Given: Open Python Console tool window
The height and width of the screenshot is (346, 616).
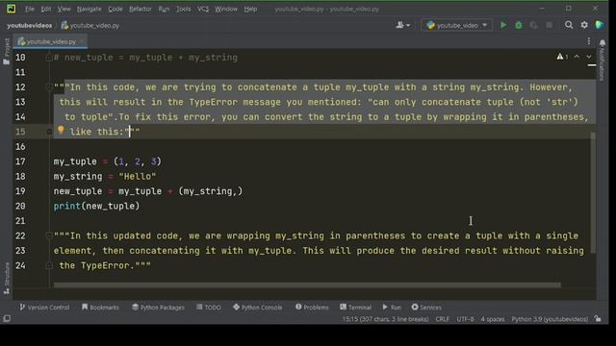Looking at the screenshot, I should (x=257, y=308).
